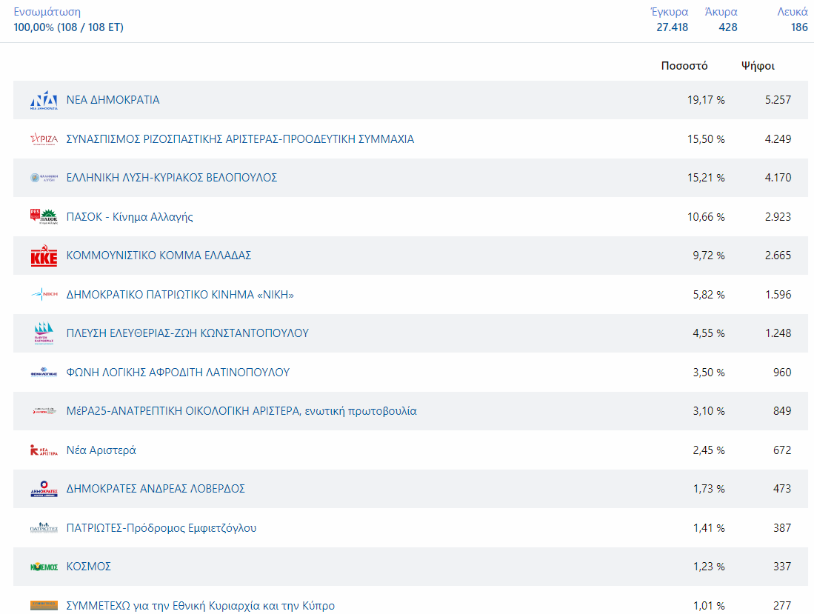Select the 2.665 votes value
Image resolution: width=814 pixels, height=614 pixels.
point(778,256)
